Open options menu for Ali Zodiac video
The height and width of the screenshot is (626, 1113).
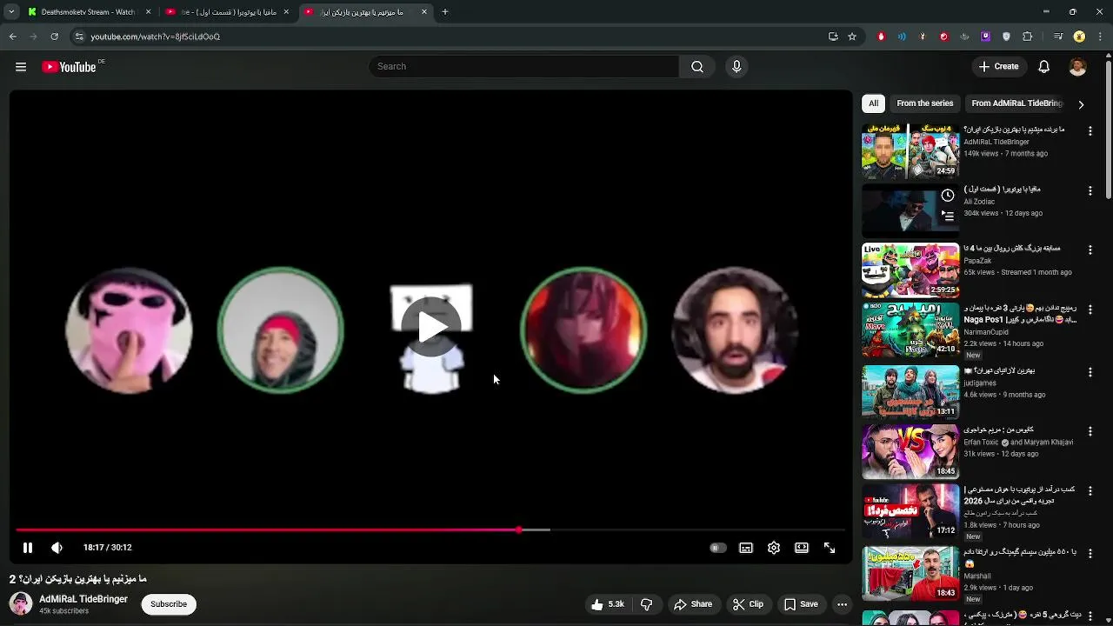point(1090,190)
